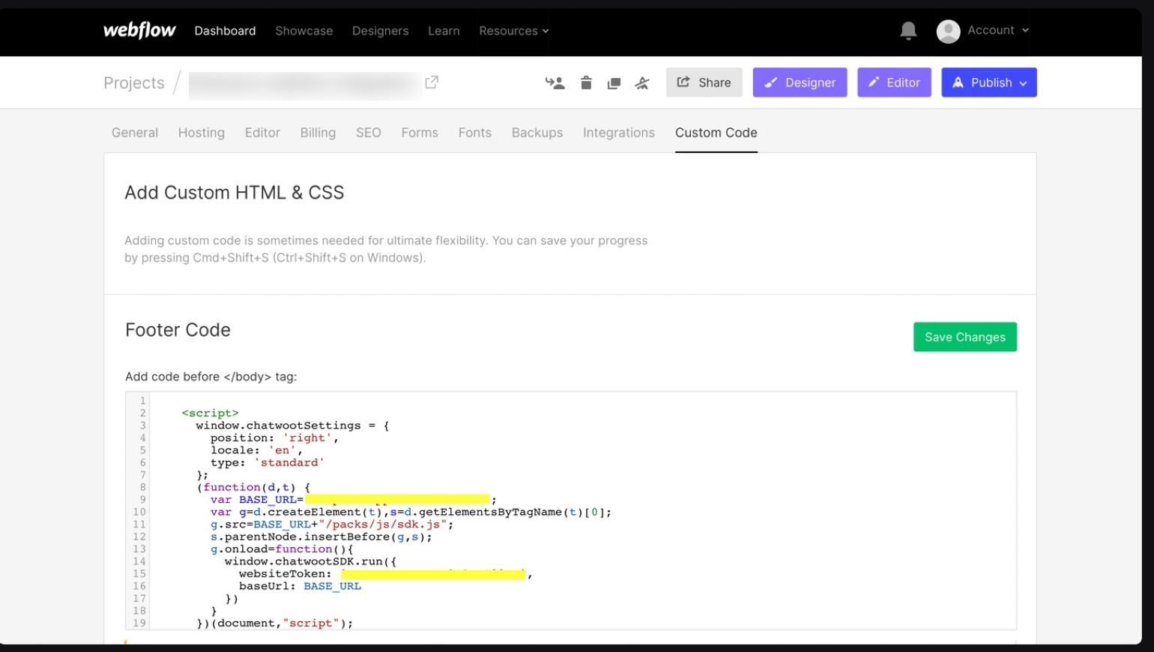Click the open-site external link icon
The width and height of the screenshot is (1154, 652).
tap(432, 82)
